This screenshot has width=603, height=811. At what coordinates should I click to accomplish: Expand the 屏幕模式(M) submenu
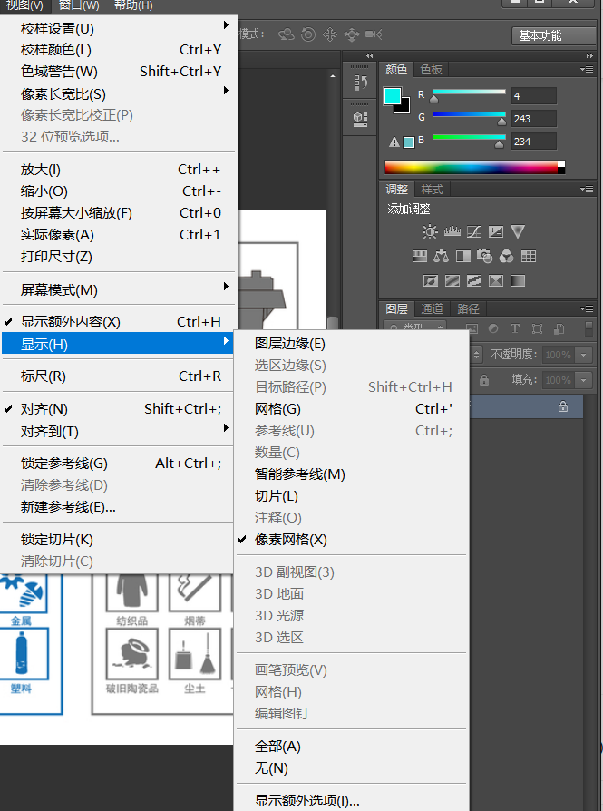pos(118,289)
